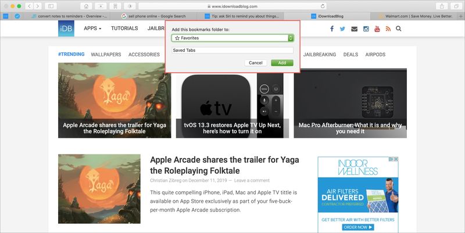Open Yaga article thumbnail in the list
The height and width of the screenshot is (233, 465).
click(x=99, y=189)
